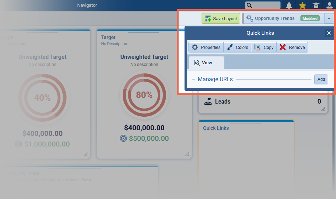
Task: Open the training graduation cap icon
Action: [316, 5]
